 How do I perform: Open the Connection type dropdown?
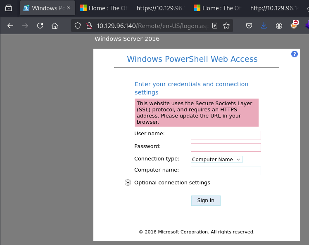(216, 160)
